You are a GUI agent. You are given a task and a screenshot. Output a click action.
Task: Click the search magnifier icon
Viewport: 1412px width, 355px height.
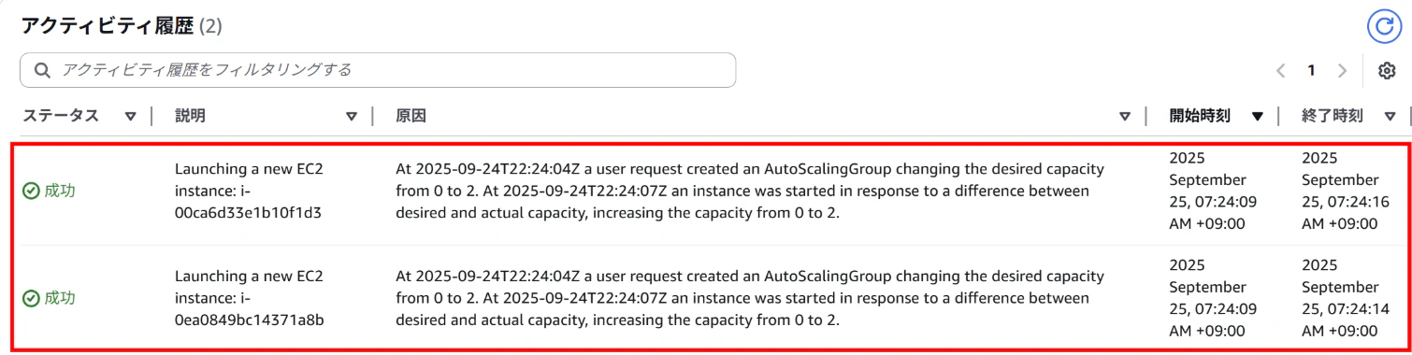point(41,70)
